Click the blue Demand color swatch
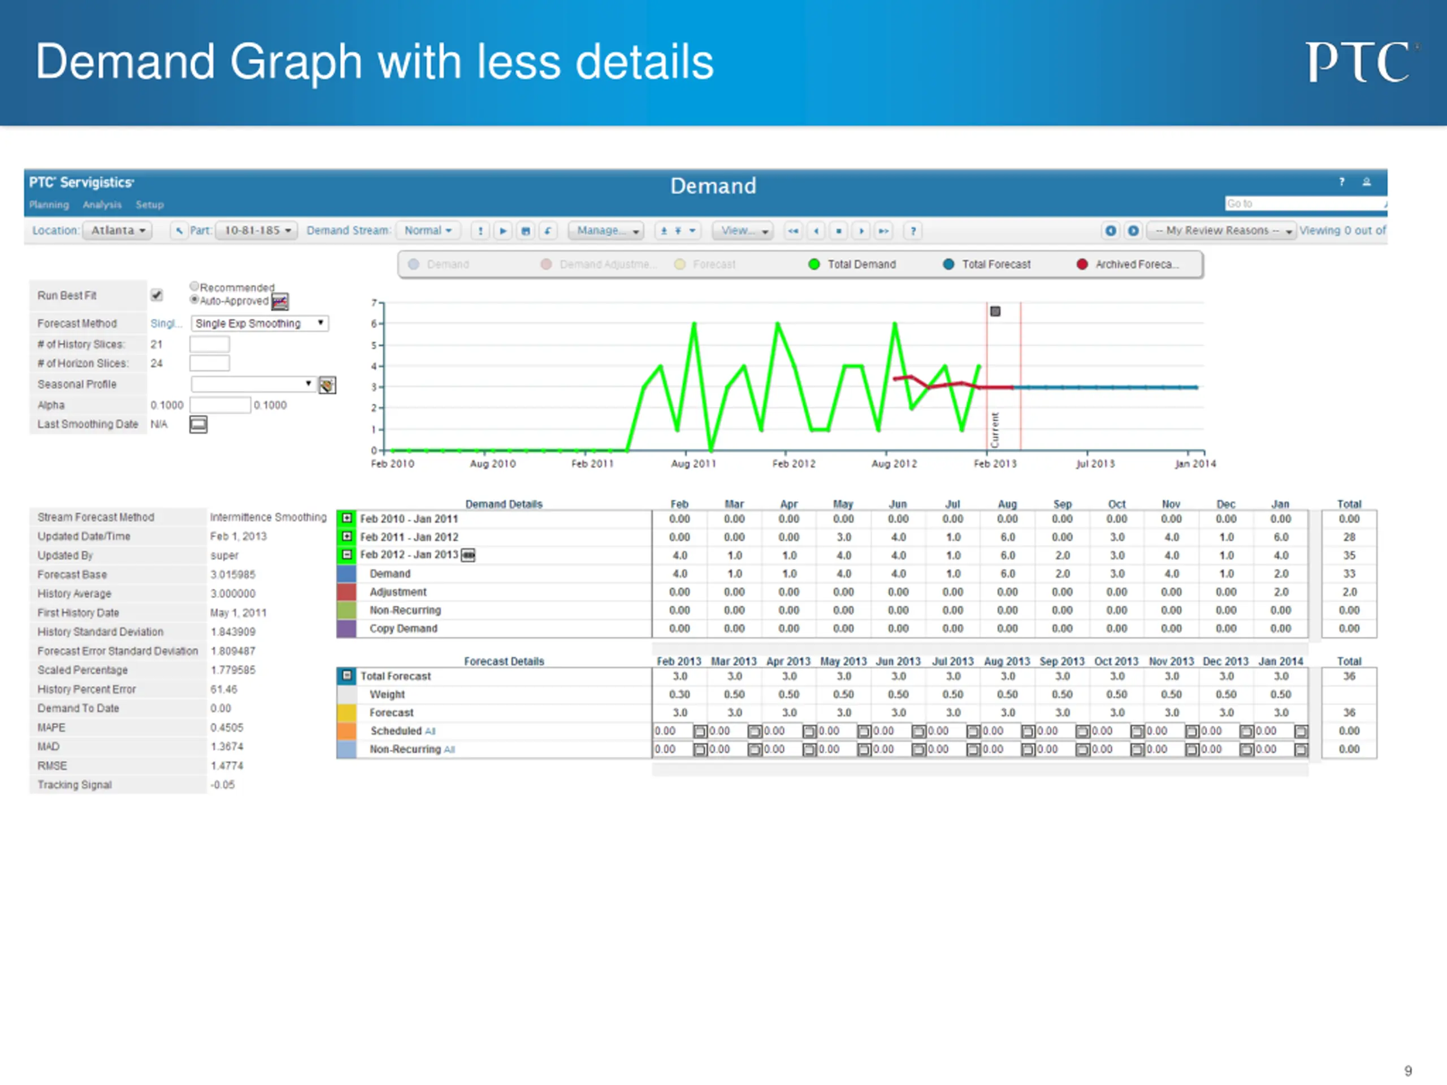1447x1085 pixels. [x=346, y=574]
